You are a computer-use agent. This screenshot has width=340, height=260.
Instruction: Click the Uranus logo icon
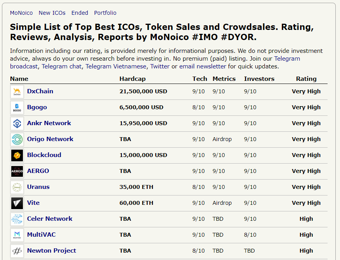click(x=17, y=187)
